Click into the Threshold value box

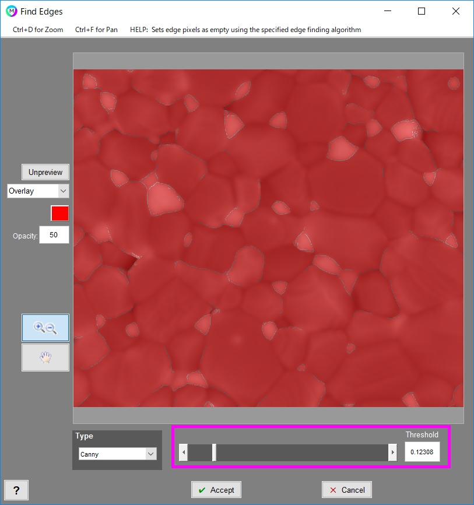point(422,452)
